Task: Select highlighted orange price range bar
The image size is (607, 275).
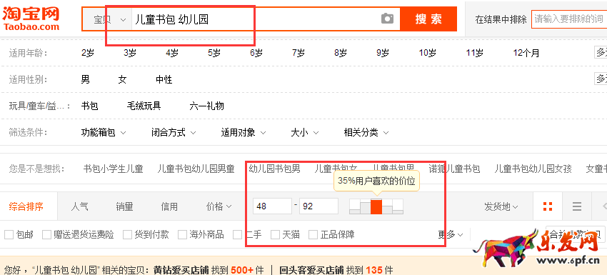Action: (376, 206)
